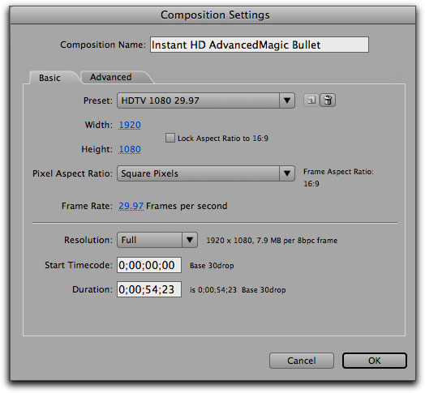Screen dimensions: 425x393
Task: Click the Square Pixels combo box
Action: pyautogui.click(x=206, y=173)
